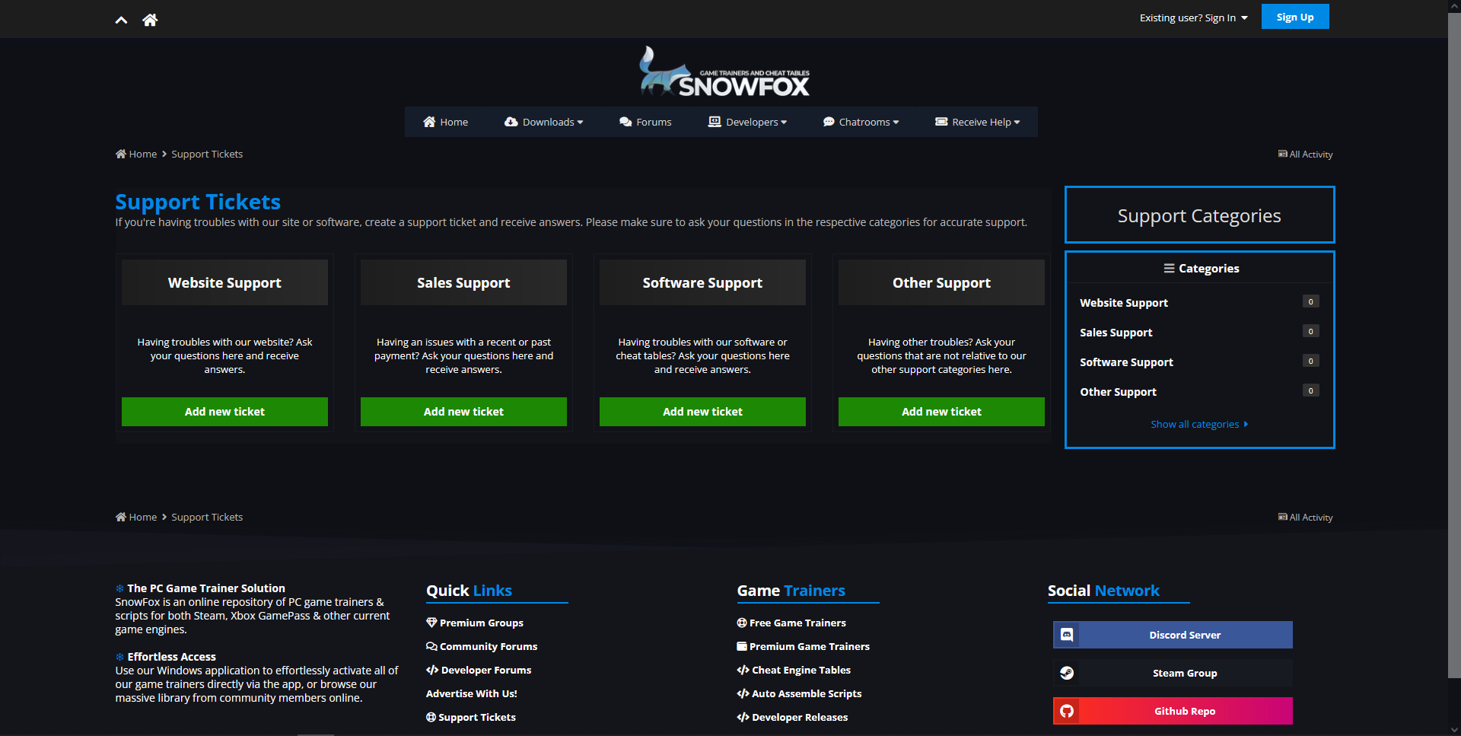
Task: Open the Forums navigation item
Action: [x=645, y=122]
